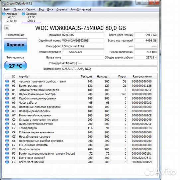180x180 pixels.
Task: Click the status orb for attribute C5
Action: point(7,136)
